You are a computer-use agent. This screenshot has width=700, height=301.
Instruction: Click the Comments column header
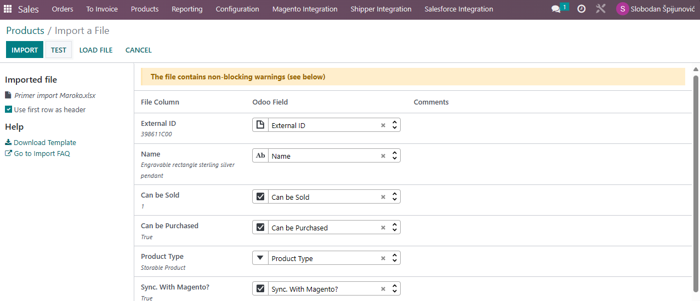point(431,102)
